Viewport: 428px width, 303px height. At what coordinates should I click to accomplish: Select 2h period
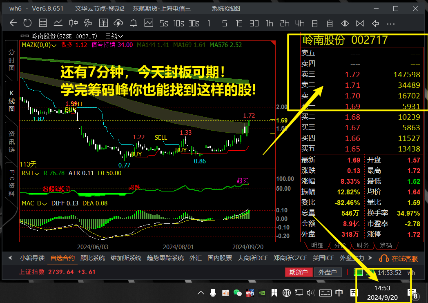[x=285, y=23]
